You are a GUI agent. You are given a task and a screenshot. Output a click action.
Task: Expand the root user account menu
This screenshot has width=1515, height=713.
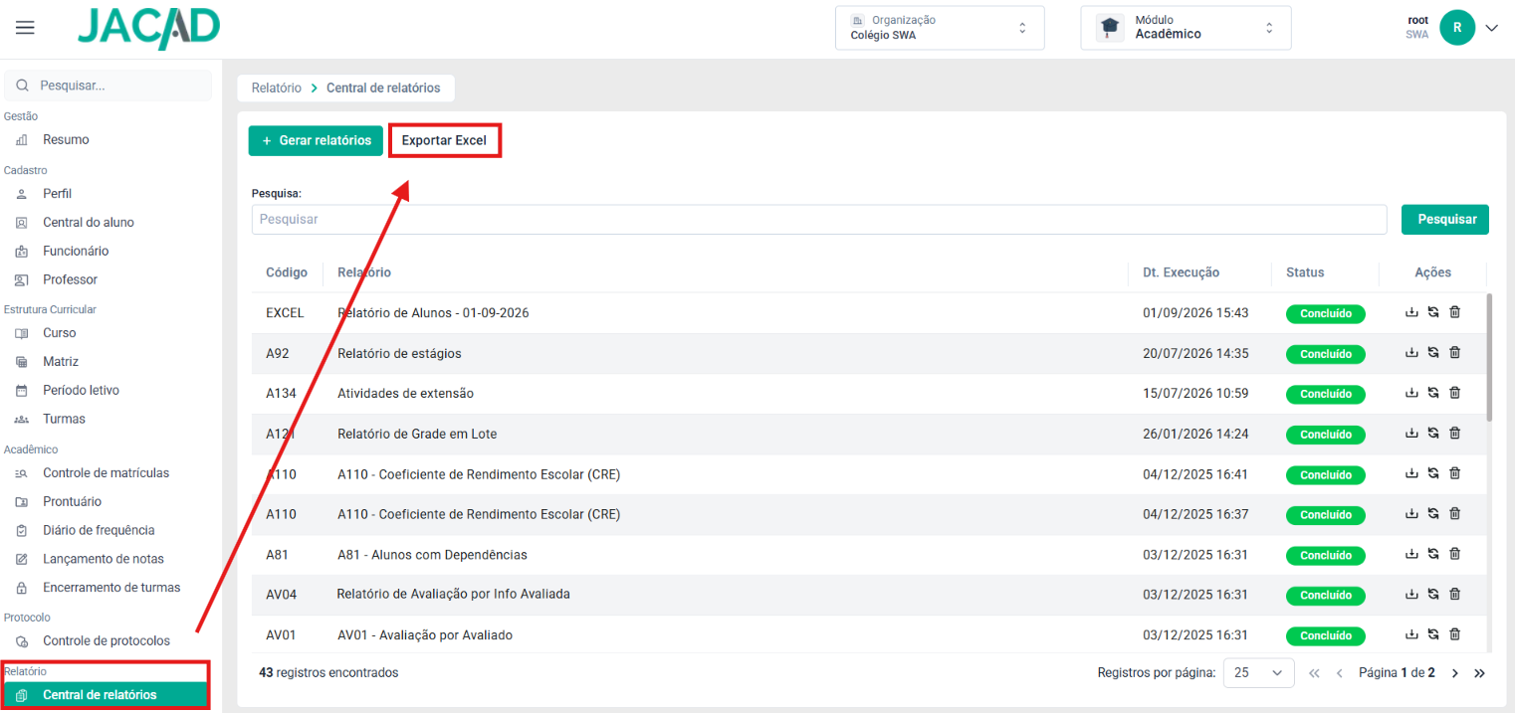point(1491,28)
